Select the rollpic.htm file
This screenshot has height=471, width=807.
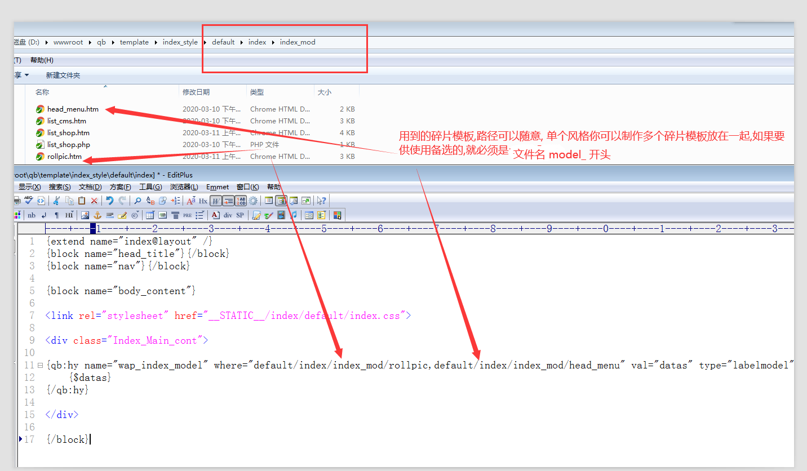pos(64,157)
